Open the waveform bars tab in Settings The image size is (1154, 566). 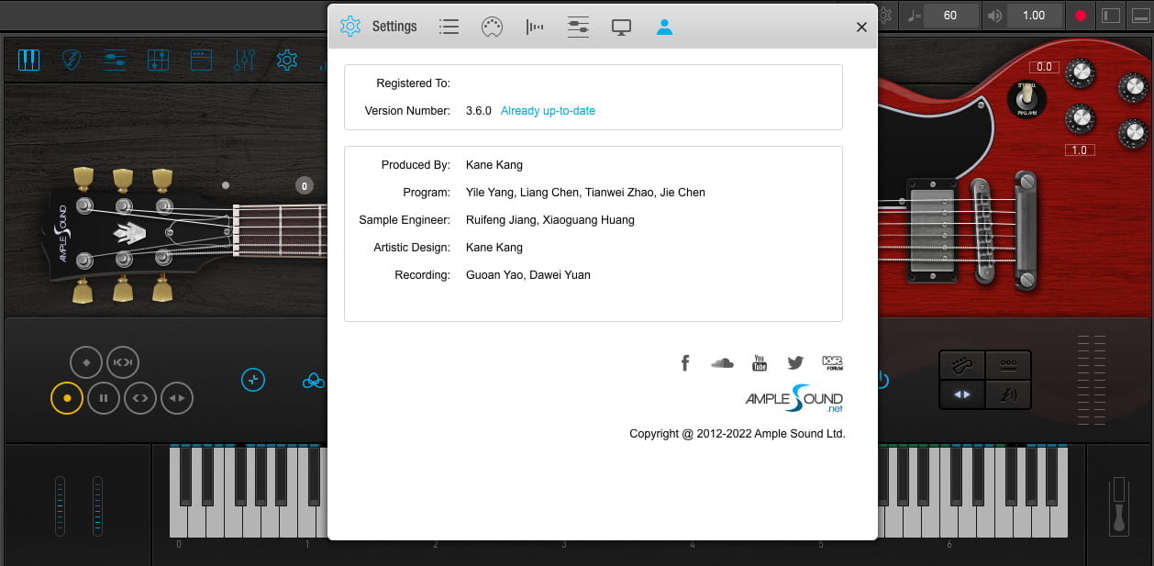coord(535,27)
